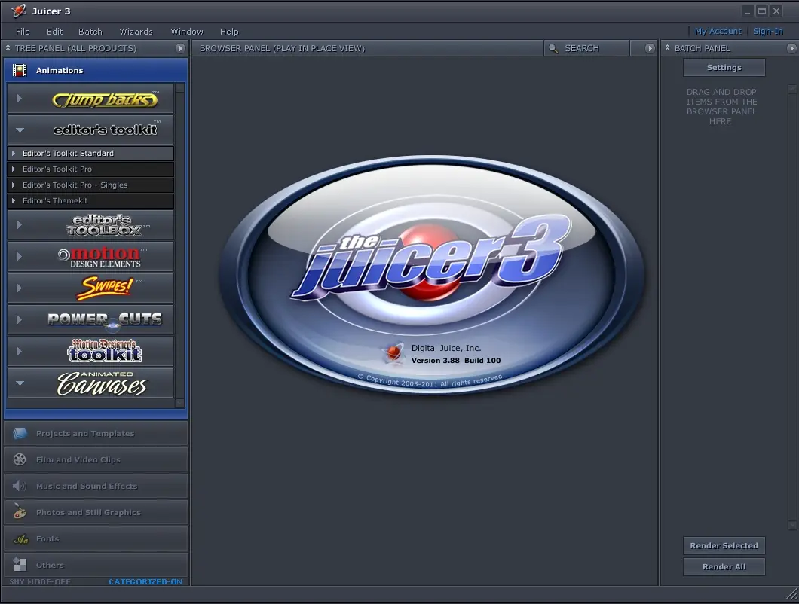
Task: Select Editor's Themekit tree row
Action: [x=90, y=200]
